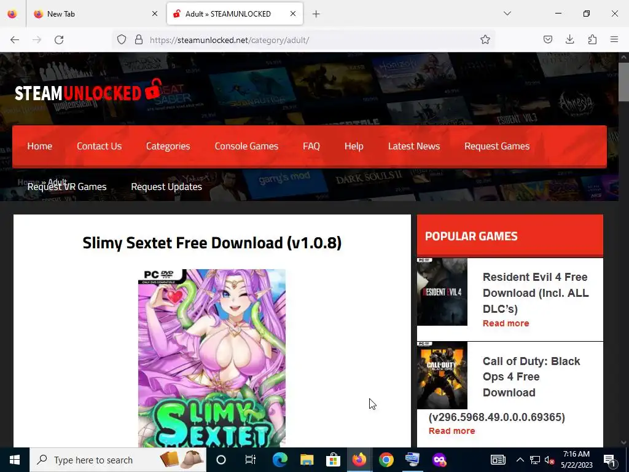
Task: Open Task View on the taskbar
Action: click(x=251, y=460)
